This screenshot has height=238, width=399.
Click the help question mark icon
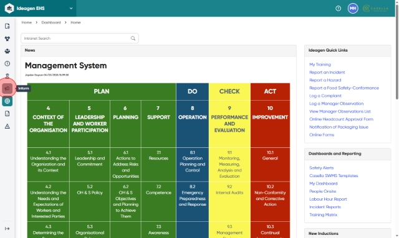338,8
